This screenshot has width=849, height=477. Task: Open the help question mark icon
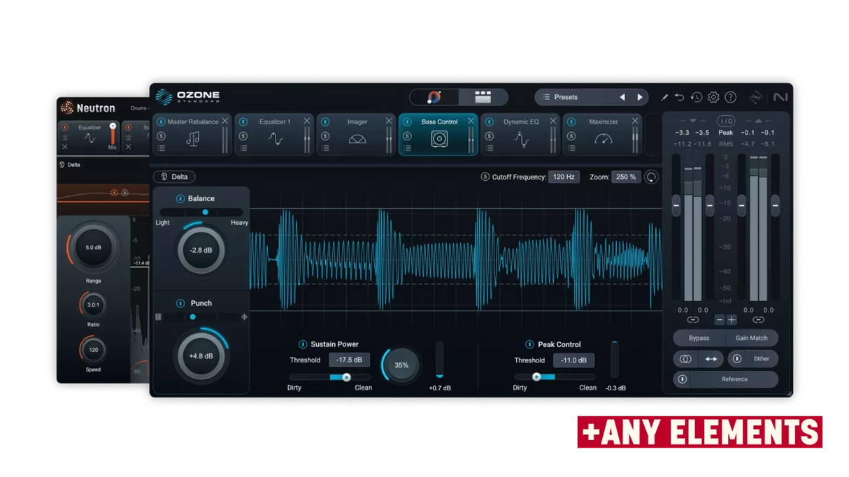(x=730, y=97)
